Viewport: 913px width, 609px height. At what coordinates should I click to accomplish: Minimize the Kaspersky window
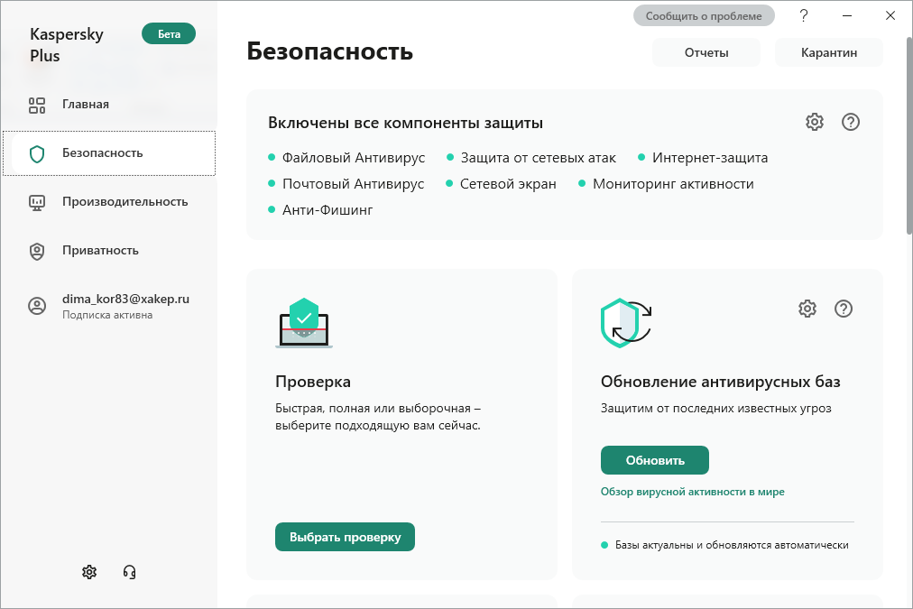847,15
